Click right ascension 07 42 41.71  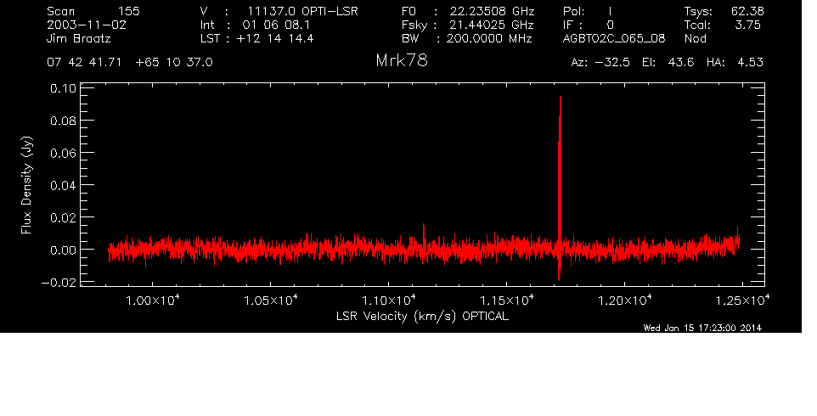(x=84, y=63)
